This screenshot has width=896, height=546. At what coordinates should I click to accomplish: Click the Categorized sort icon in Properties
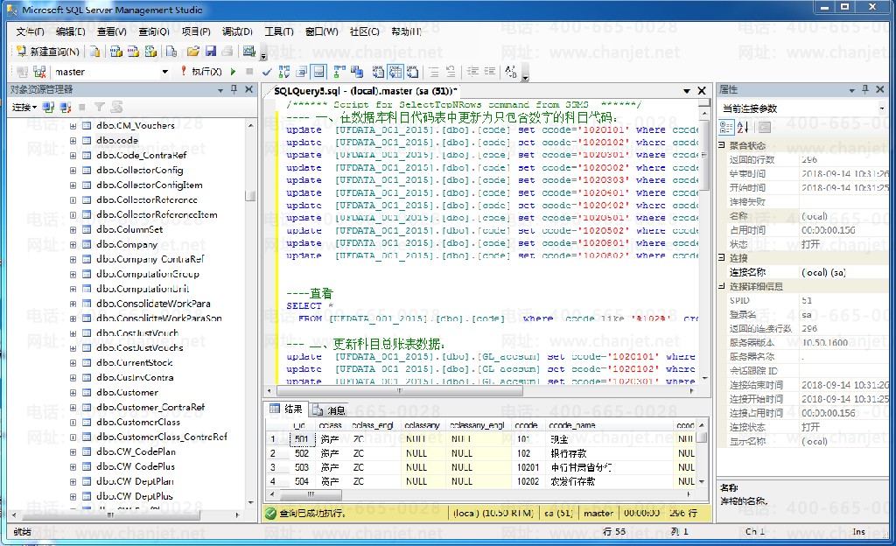click(726, 128)
